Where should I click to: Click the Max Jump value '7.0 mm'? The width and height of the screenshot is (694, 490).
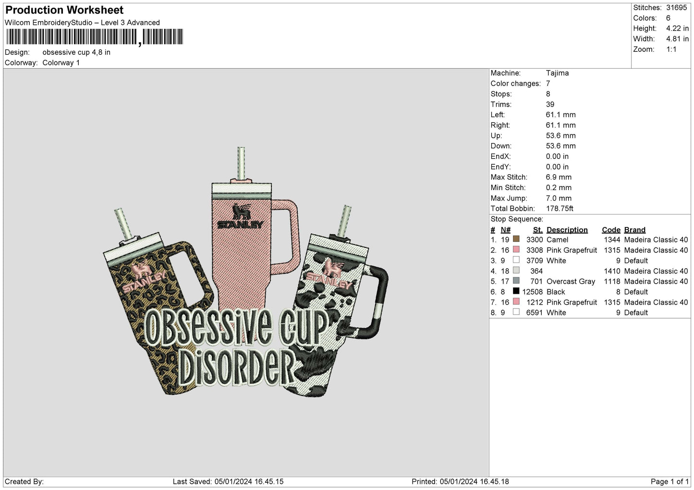tap(559, 198)
